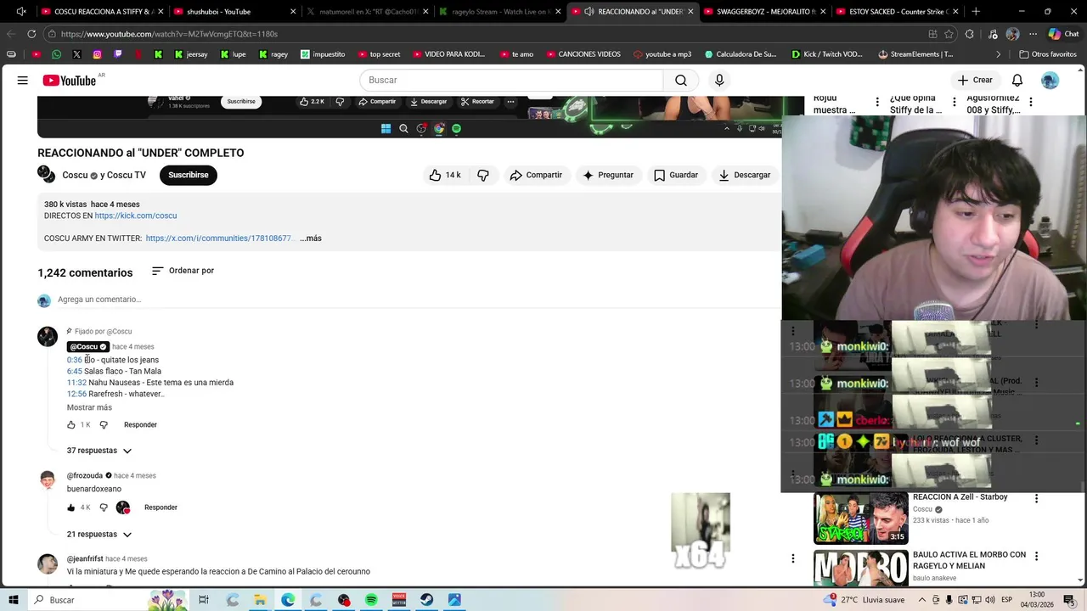Click the Preguntar button

608,175
